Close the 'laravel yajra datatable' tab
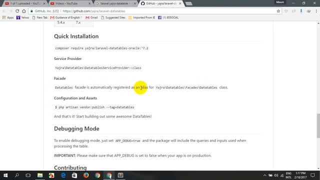This screenshot has width=320, height=180. [134, 3]
